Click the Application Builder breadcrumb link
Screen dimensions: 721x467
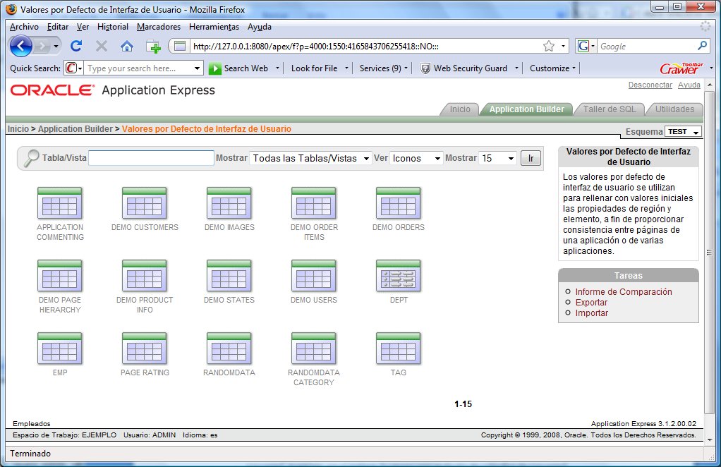[x=75, y=129]
